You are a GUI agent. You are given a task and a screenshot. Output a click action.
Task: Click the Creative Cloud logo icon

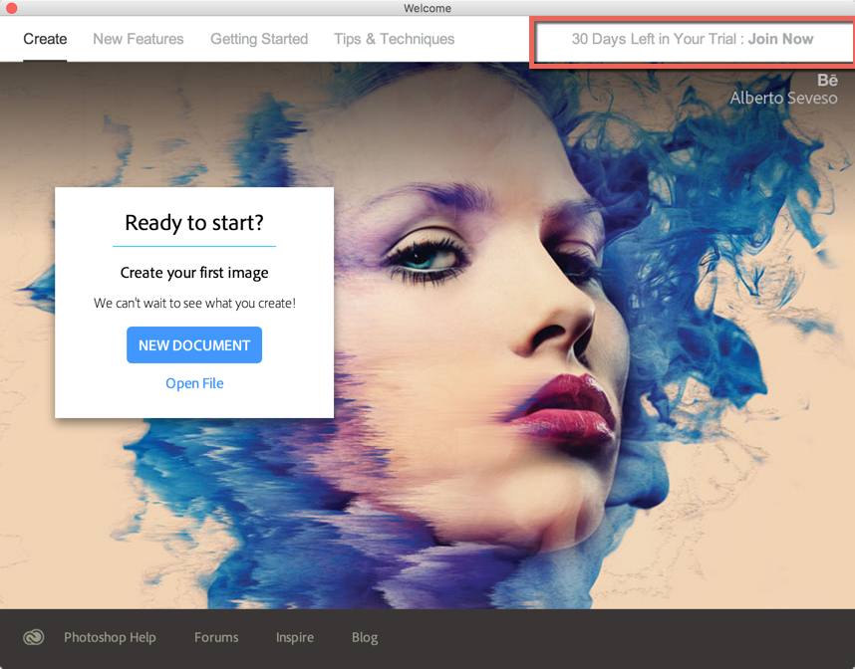pyautogui.click(x=34, y=638)
